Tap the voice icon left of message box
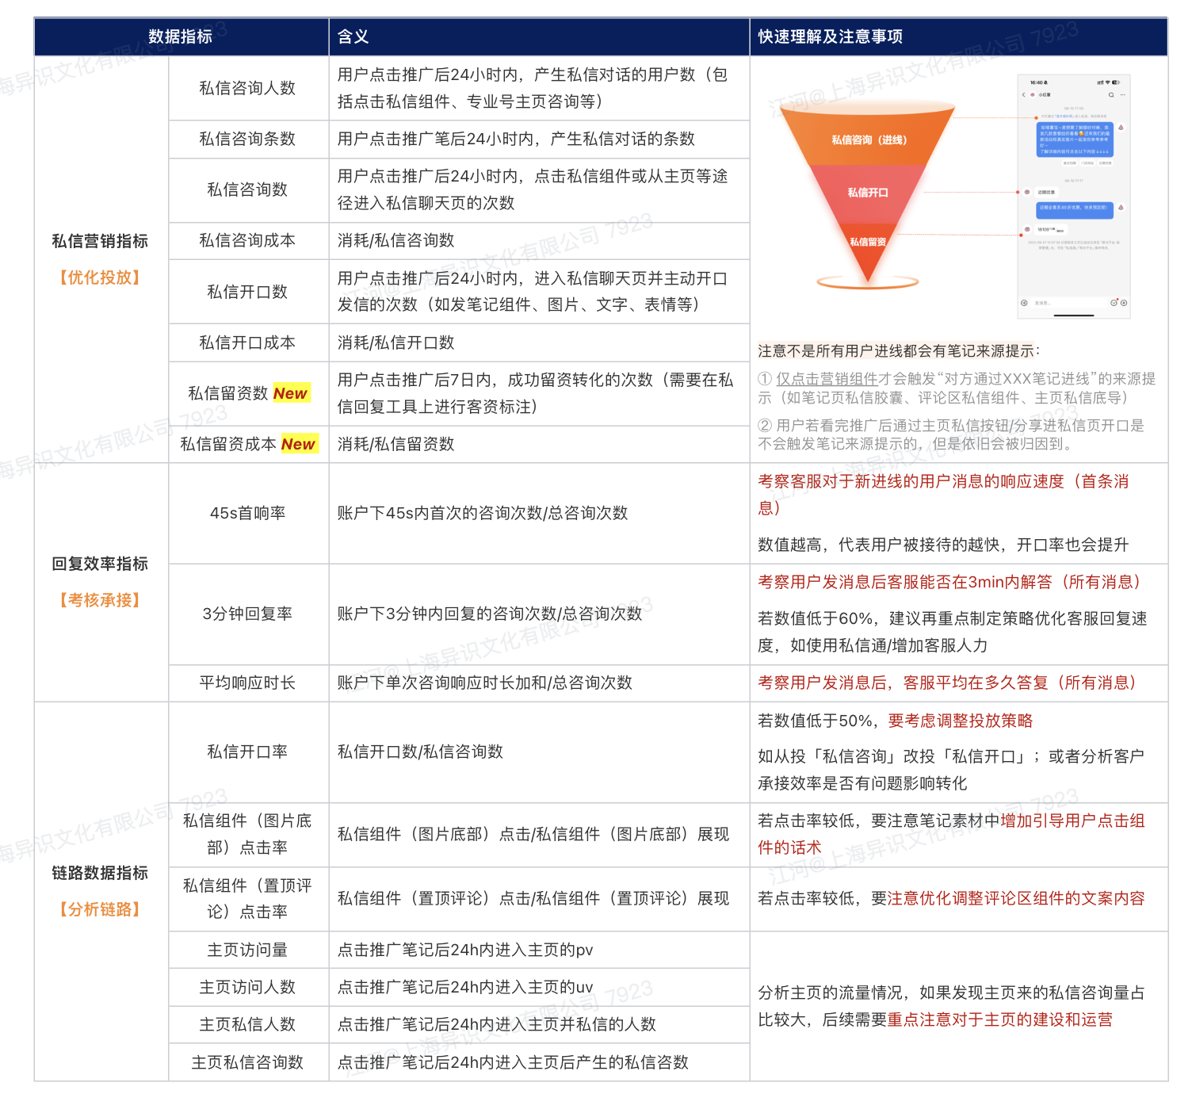The image size is (1192, 1094). click(1024, 303)
